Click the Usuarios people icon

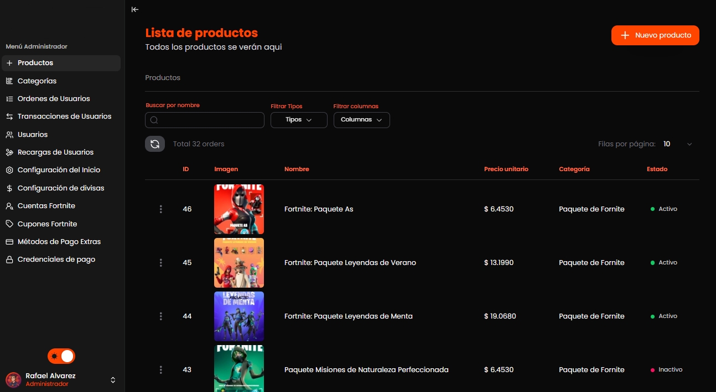(9, 135)
